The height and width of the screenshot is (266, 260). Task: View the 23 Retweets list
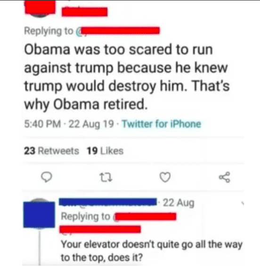tap(51, 151)
